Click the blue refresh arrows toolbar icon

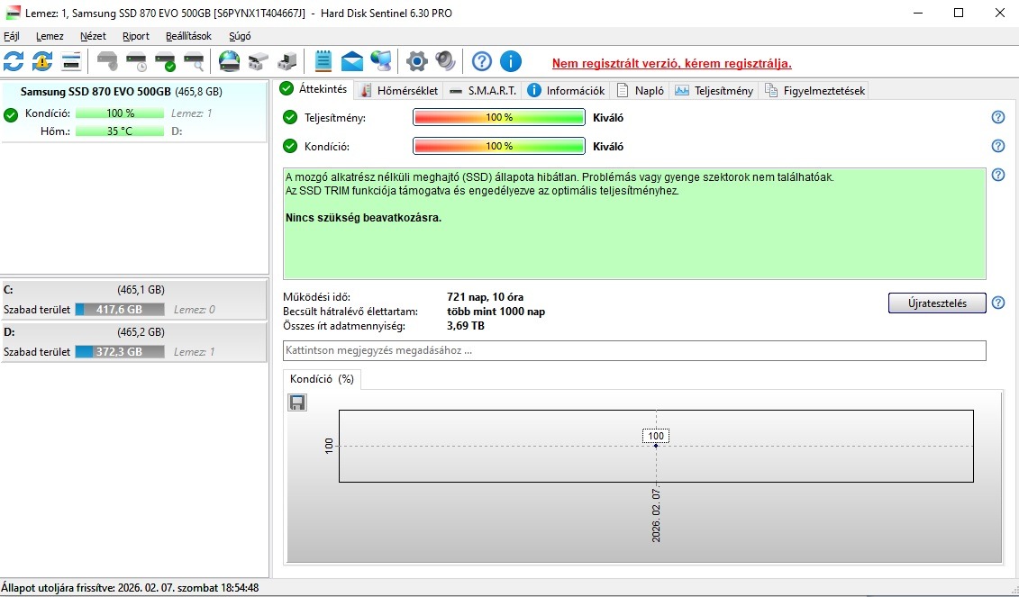(x=14, y=62)
